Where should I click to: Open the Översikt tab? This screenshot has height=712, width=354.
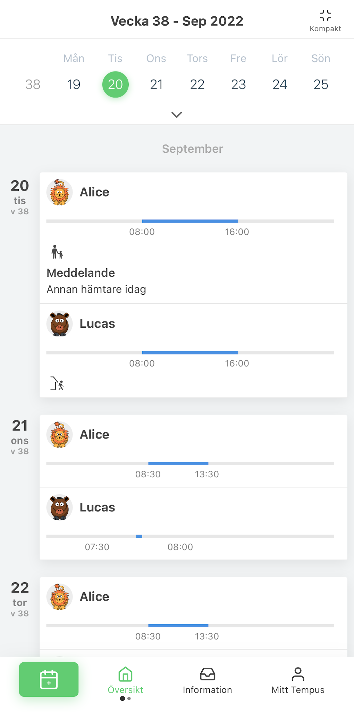point(125,680)
